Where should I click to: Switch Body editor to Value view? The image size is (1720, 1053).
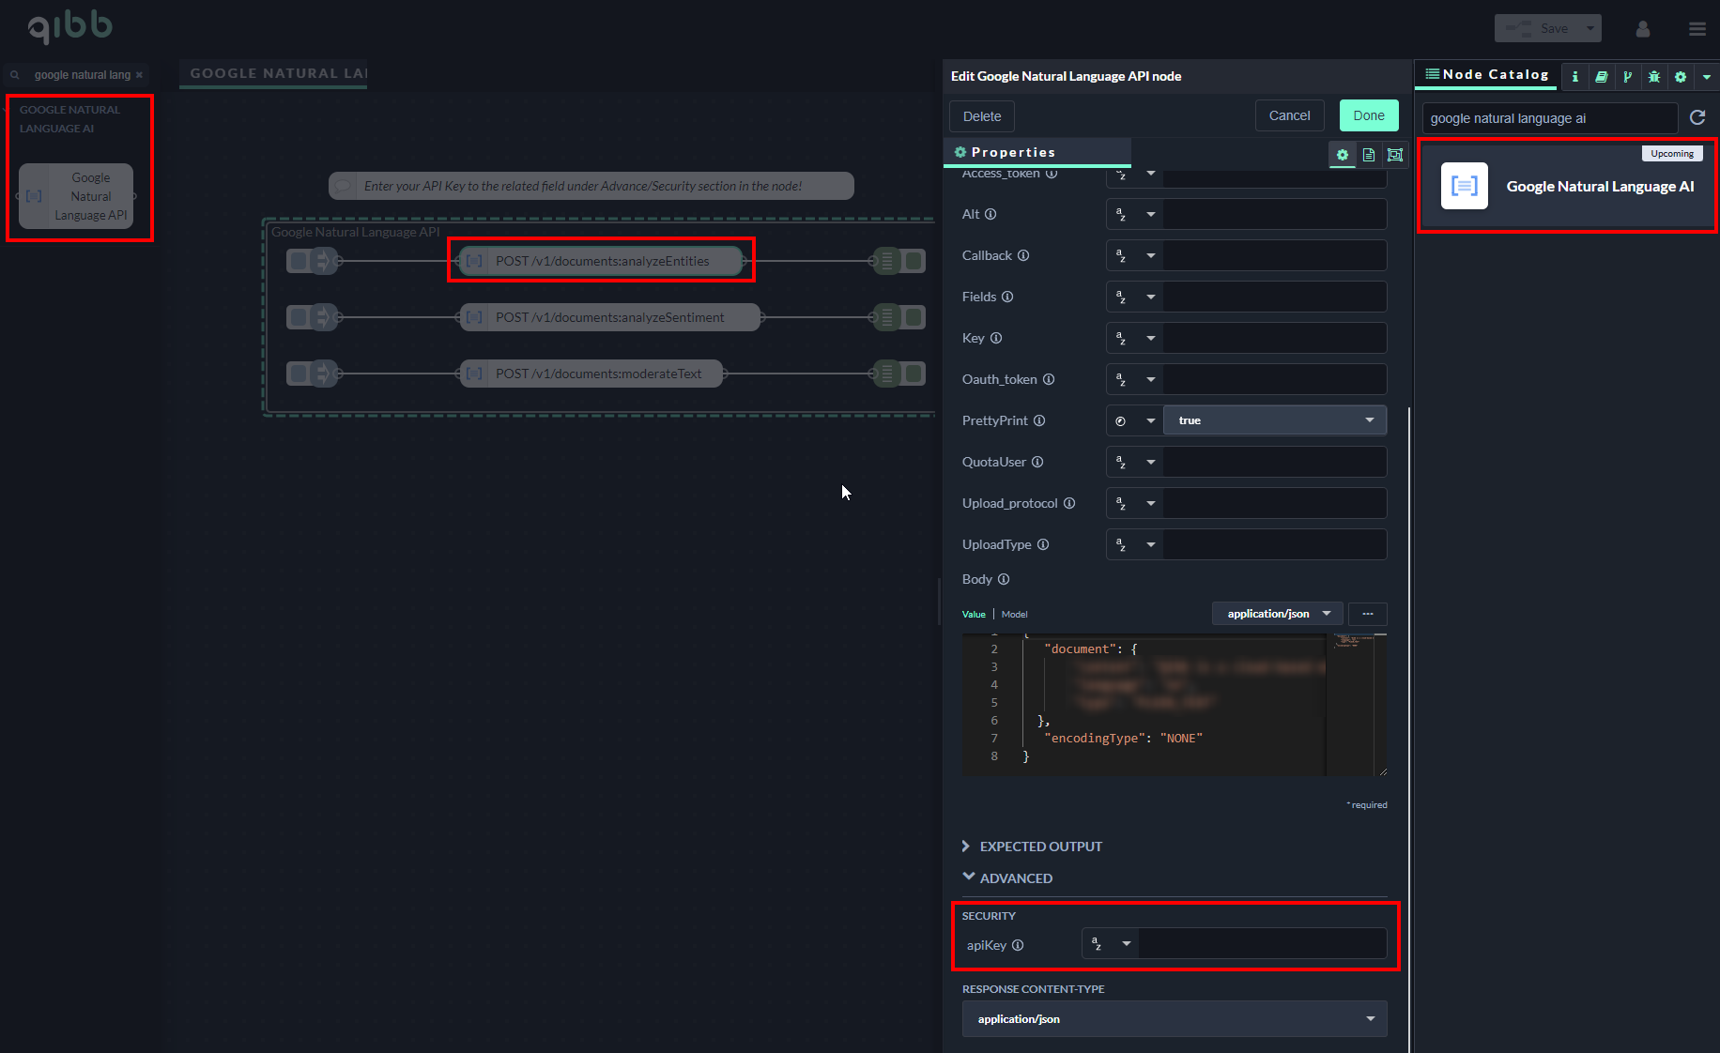(974, 614)
